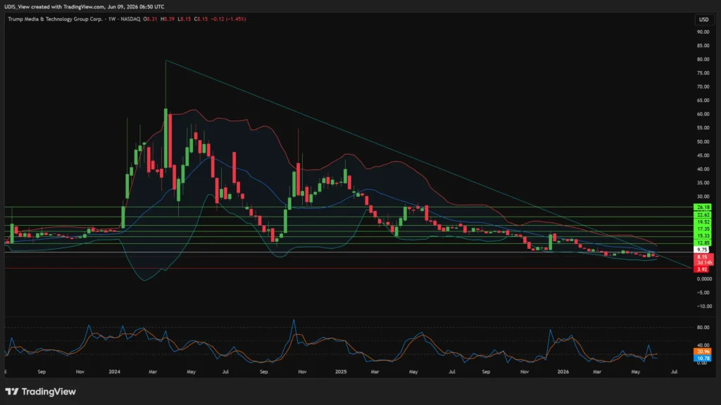The width and height of the screenshot is (721, 405).
Task: Select the red 3.92 price label
Action: 702,269
